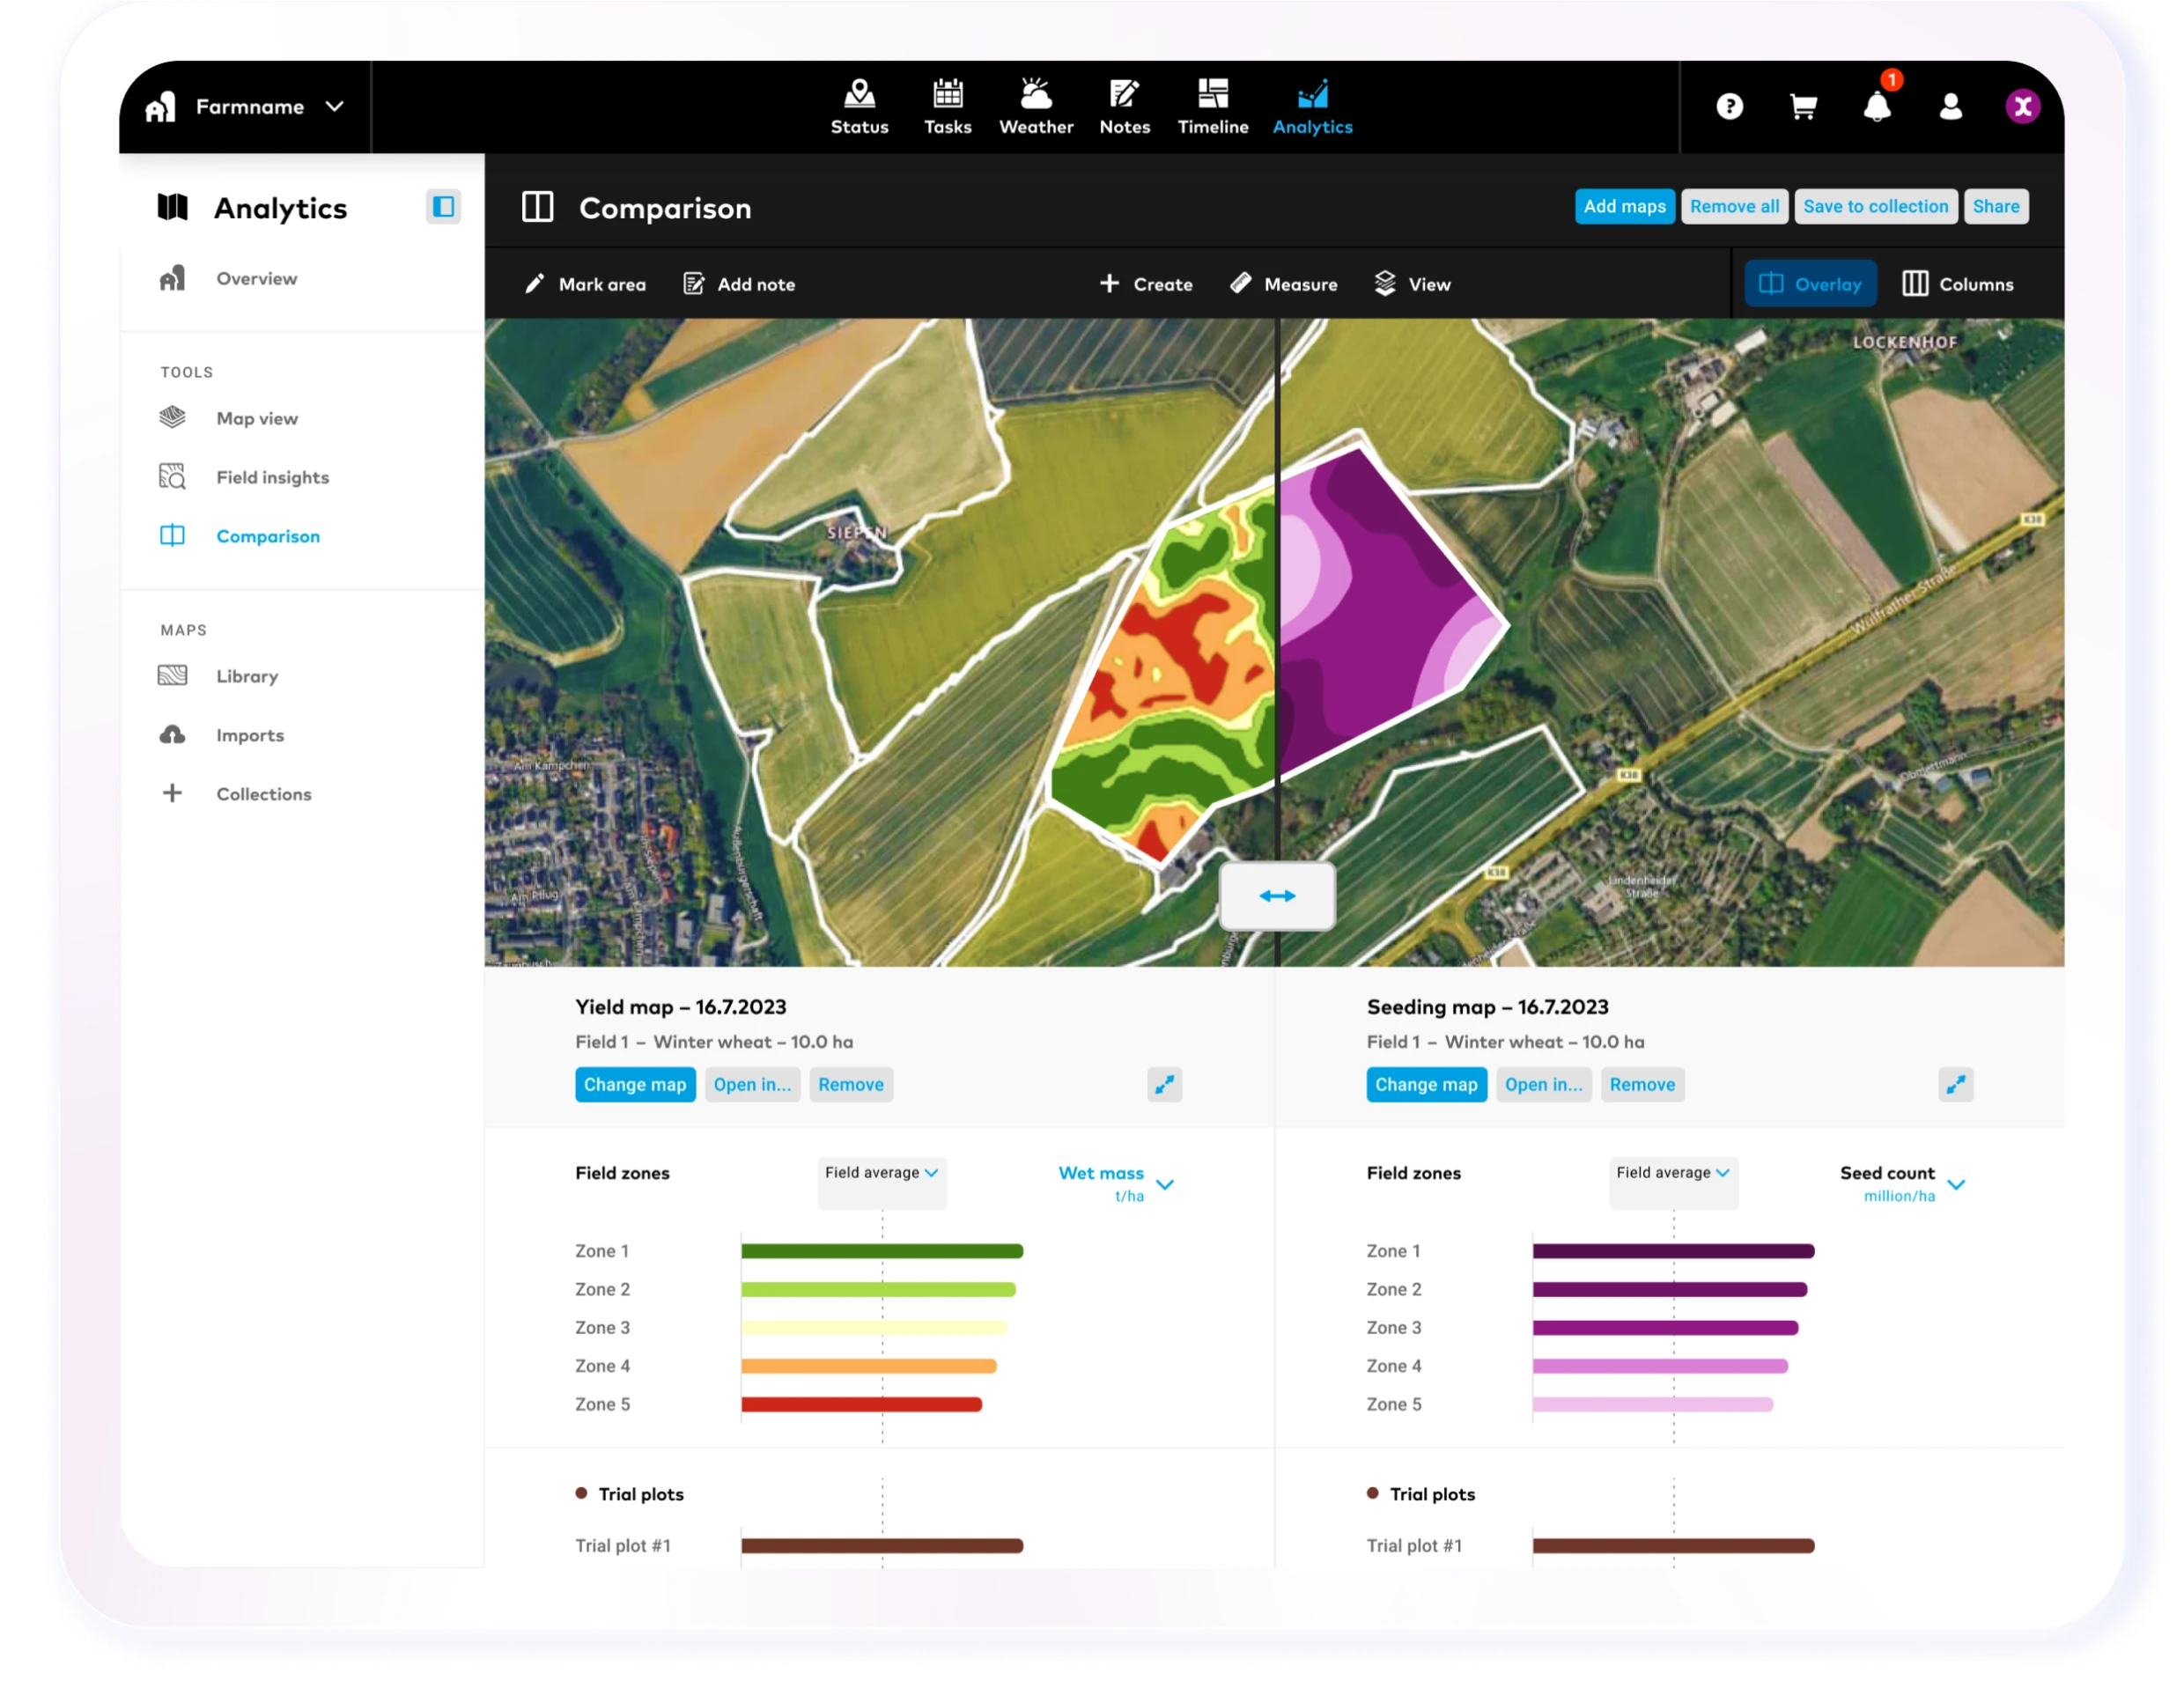Click Save to collection button
This screenshot has width=2184, height=1688.
(x=1876, y=206)
